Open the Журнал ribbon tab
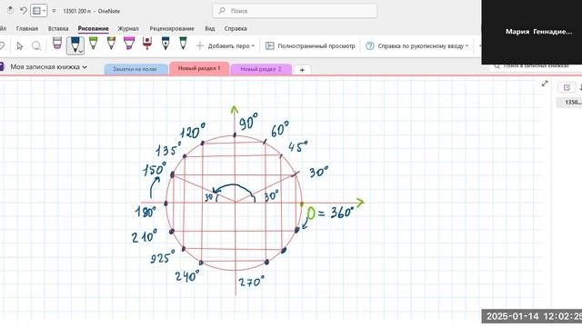582x327 pixels. pos(128,28)
